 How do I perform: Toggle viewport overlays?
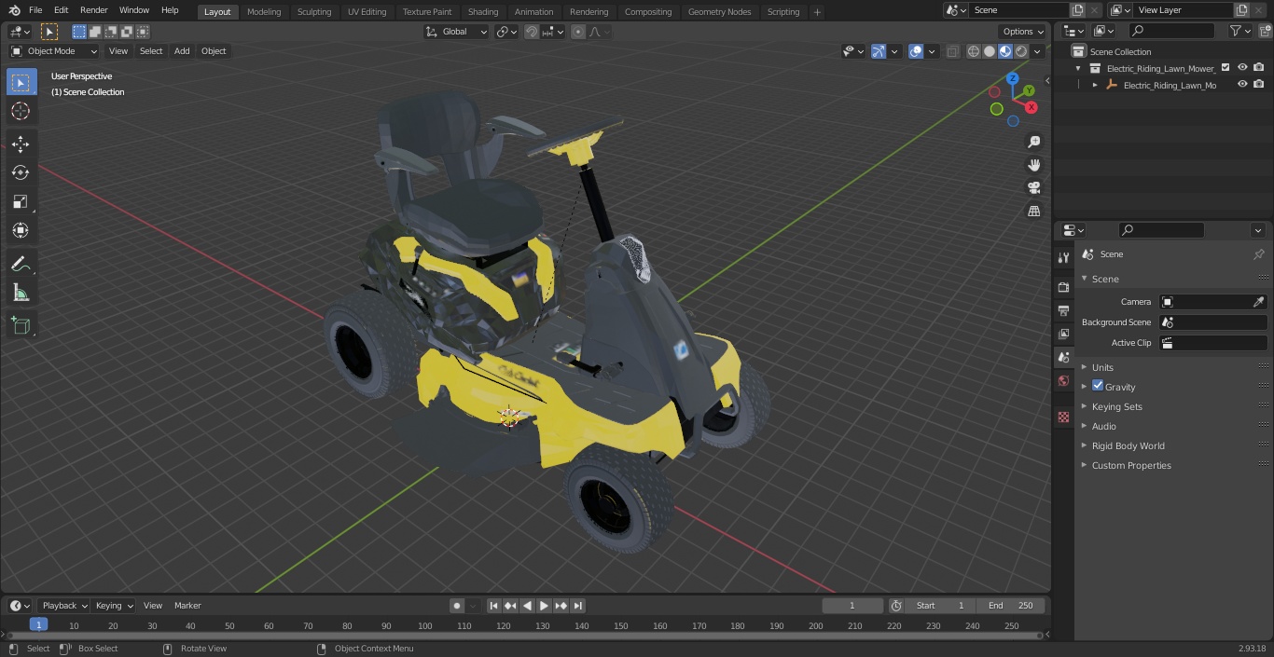pyautogui.click(x=916, y=51)
